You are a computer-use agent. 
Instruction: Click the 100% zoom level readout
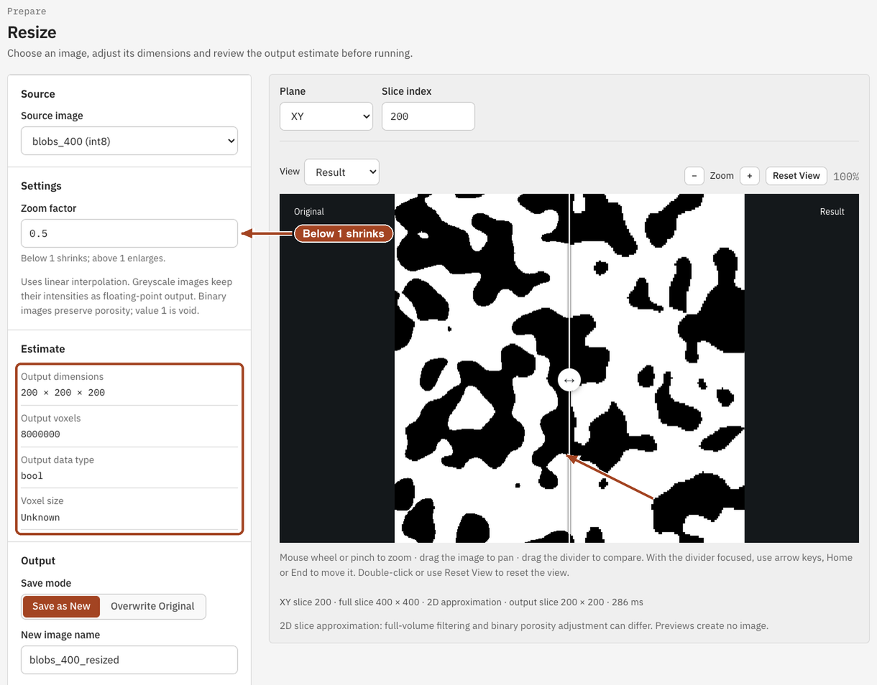tap(845, 177)
